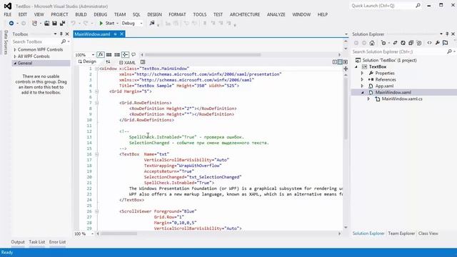Image resolution: width=457 pixels, height=257 pixels.
Task: Pin the MainWindow.xaml tab
Action: (116, 34)
